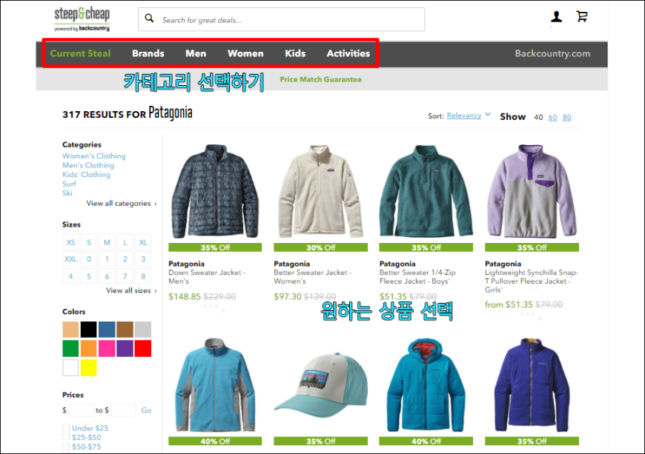Pick the black color swatch
This screenshot has width=645, height=454.
pyautogui.click(x=88, y=330)
